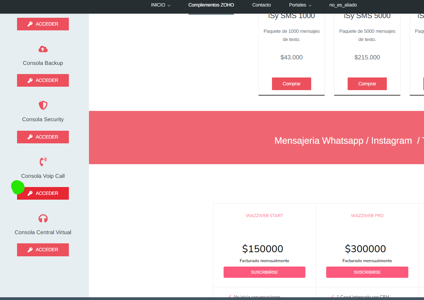
Task: Click ACCEDER under Consola Central Virtual
Action: coord(43,249)
